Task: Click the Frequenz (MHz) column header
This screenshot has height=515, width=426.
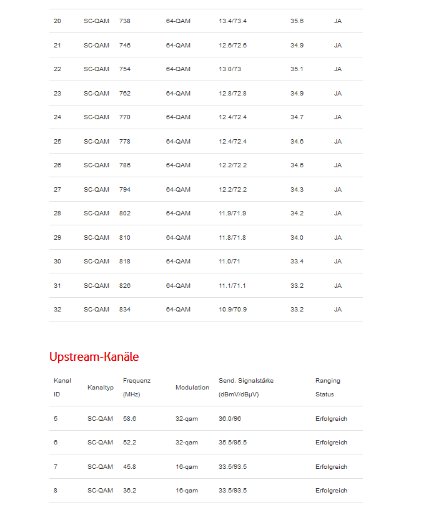Action: click(x=136, y=387)
